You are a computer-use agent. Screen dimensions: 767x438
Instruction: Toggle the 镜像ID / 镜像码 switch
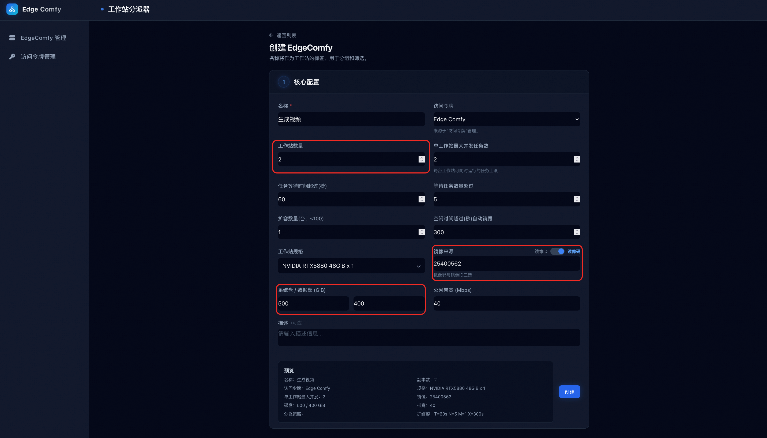pyautogui.click(x=557, y=251)
